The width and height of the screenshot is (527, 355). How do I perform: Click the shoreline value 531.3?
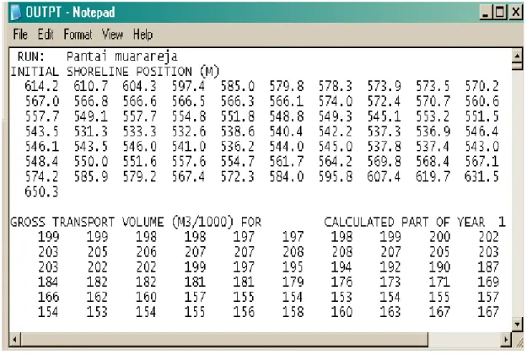91,132
